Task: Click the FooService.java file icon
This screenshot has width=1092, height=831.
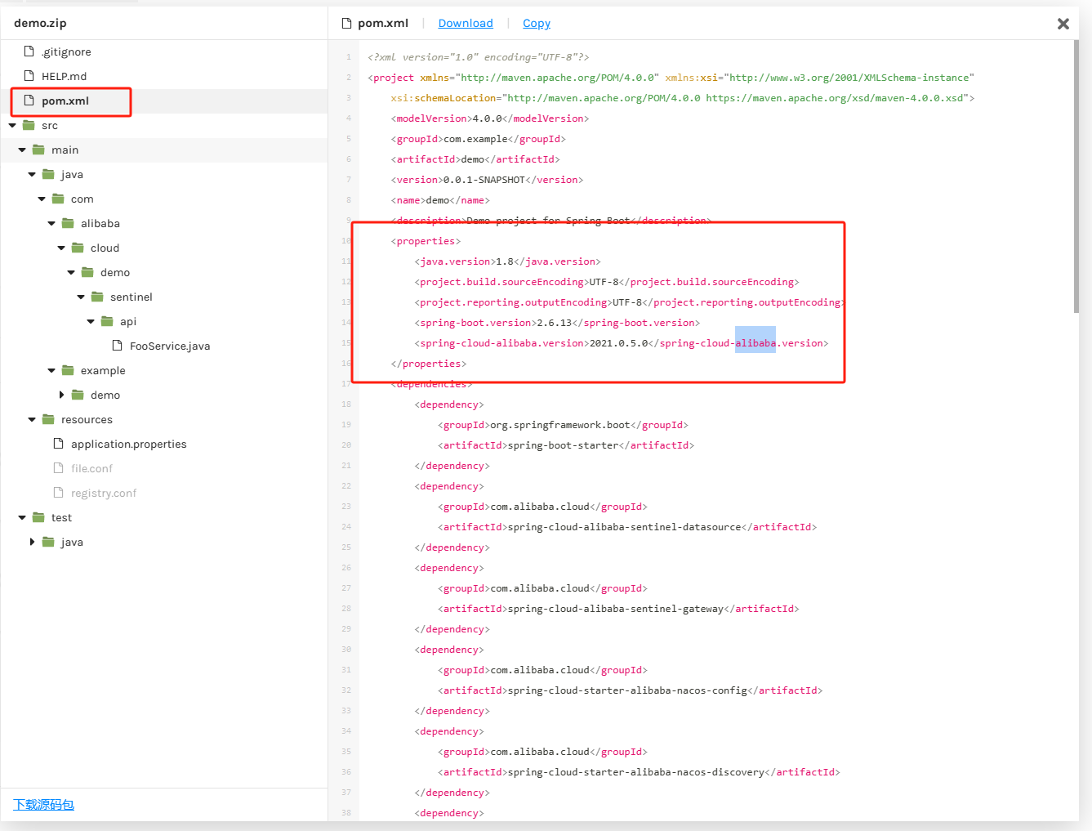Action: pyautogui.click(x=117, y=346)
